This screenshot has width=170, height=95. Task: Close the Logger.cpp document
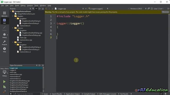(86, 9)
